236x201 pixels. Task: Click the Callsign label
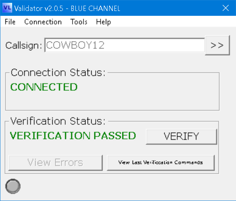coord(24,45)
